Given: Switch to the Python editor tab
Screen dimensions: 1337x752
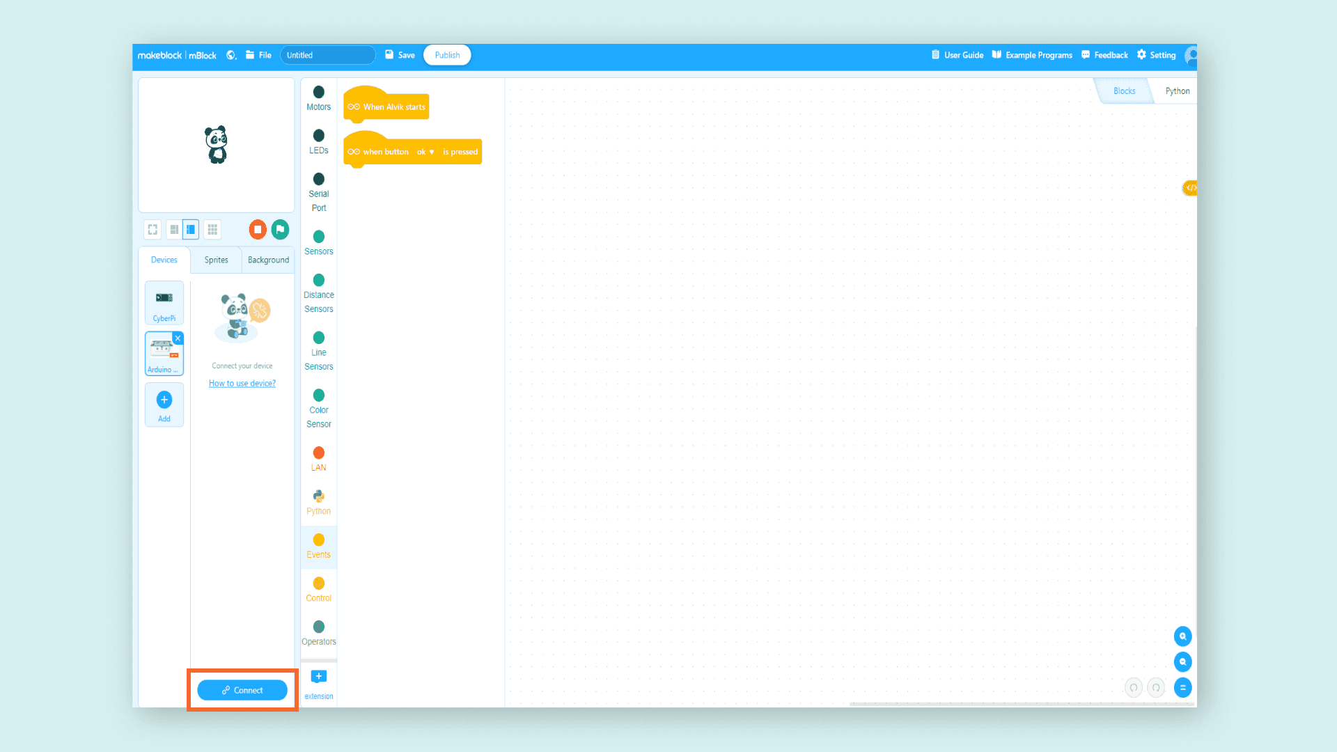Looking at the screenshot, I should [1177, 91].
